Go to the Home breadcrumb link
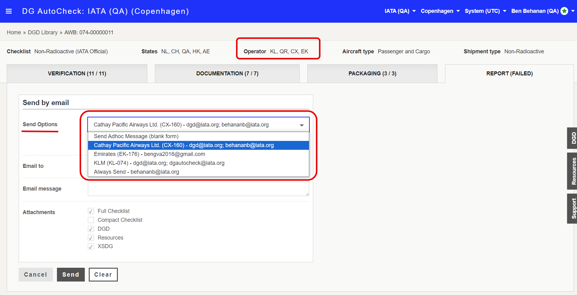Viewport: 577px width, 295px height. click(14, 32)
